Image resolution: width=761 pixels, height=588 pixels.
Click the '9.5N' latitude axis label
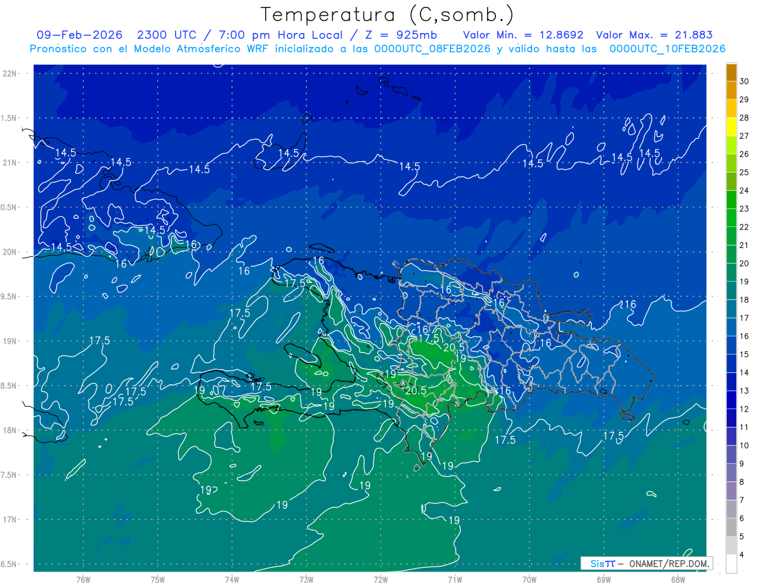[x=10, y=296]
